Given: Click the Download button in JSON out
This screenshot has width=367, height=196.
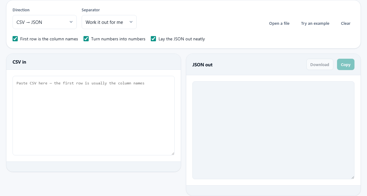Looking at the screenshot, I should pos(320,65).
